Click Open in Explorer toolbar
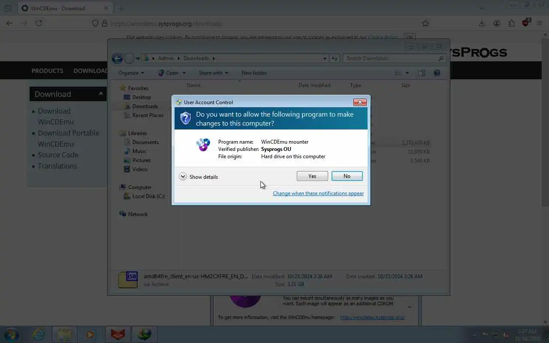The height and width of the screenshot is (343, 549). pos(168,73)
